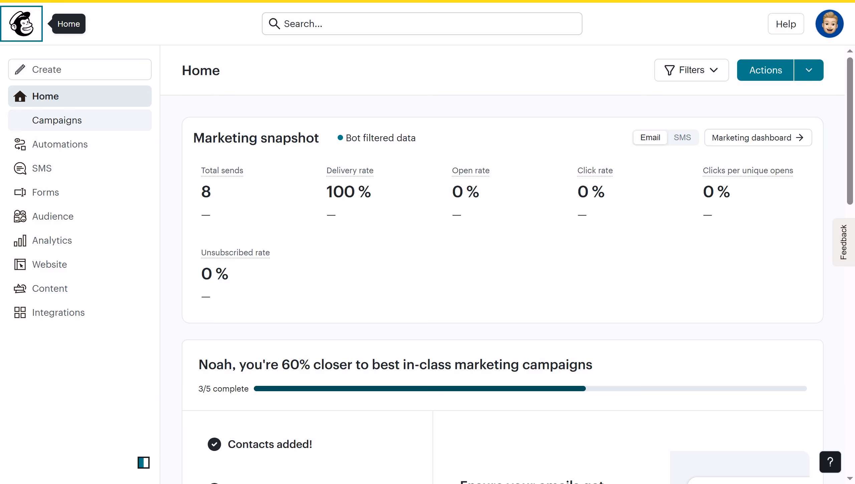Click the Click rate metric label
The height and width of the screenshot is (484, 855).
pos(595,170)
